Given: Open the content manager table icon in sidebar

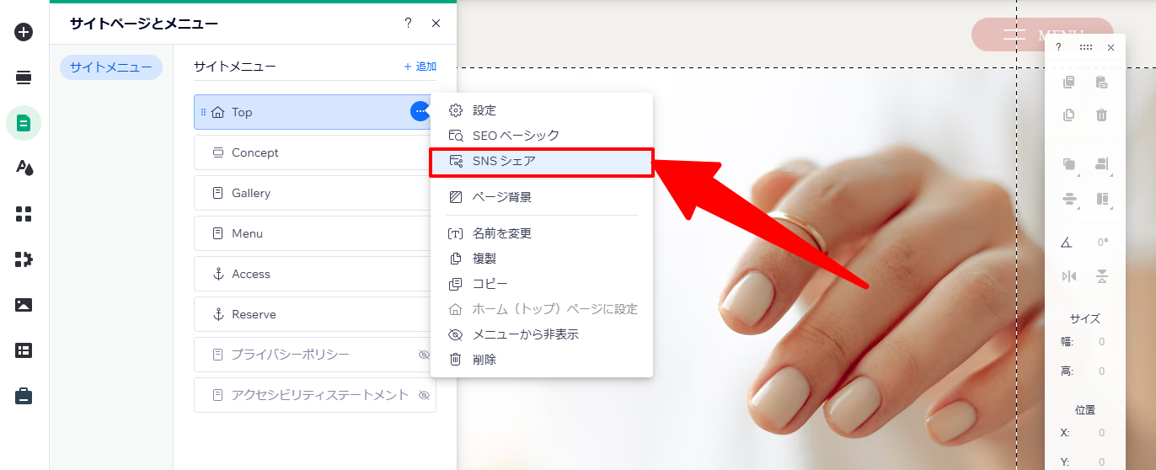Looking at the screenshot, I should pos(24,350).
